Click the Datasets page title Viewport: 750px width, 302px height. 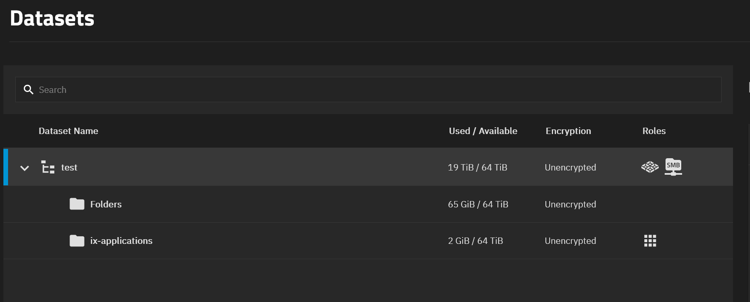coord(52,18)
